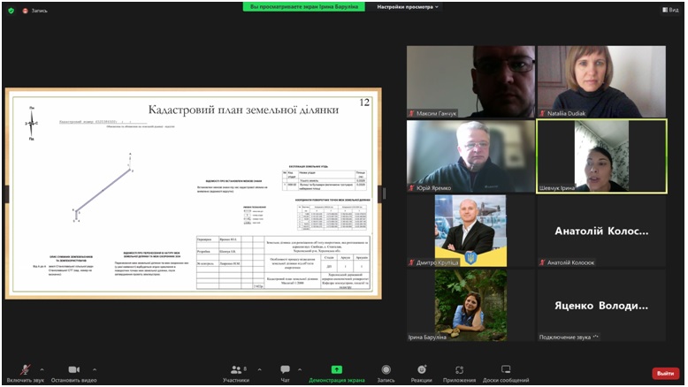Click the coordinates table on shared slide
The width and height of the screenshot is (688, 387).
[333, 216]
